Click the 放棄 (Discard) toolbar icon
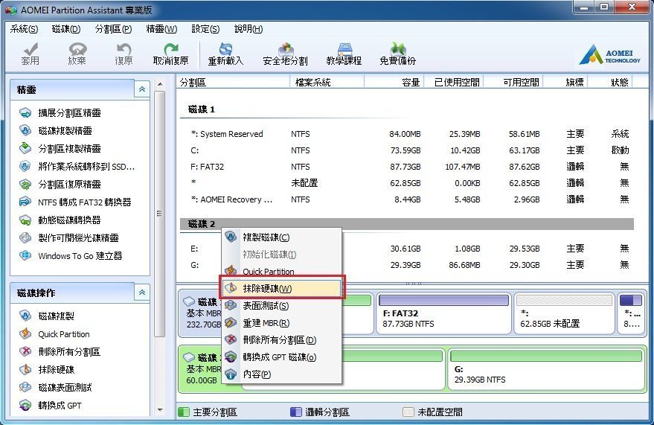654x425 pixels. [x=77, y=54]
